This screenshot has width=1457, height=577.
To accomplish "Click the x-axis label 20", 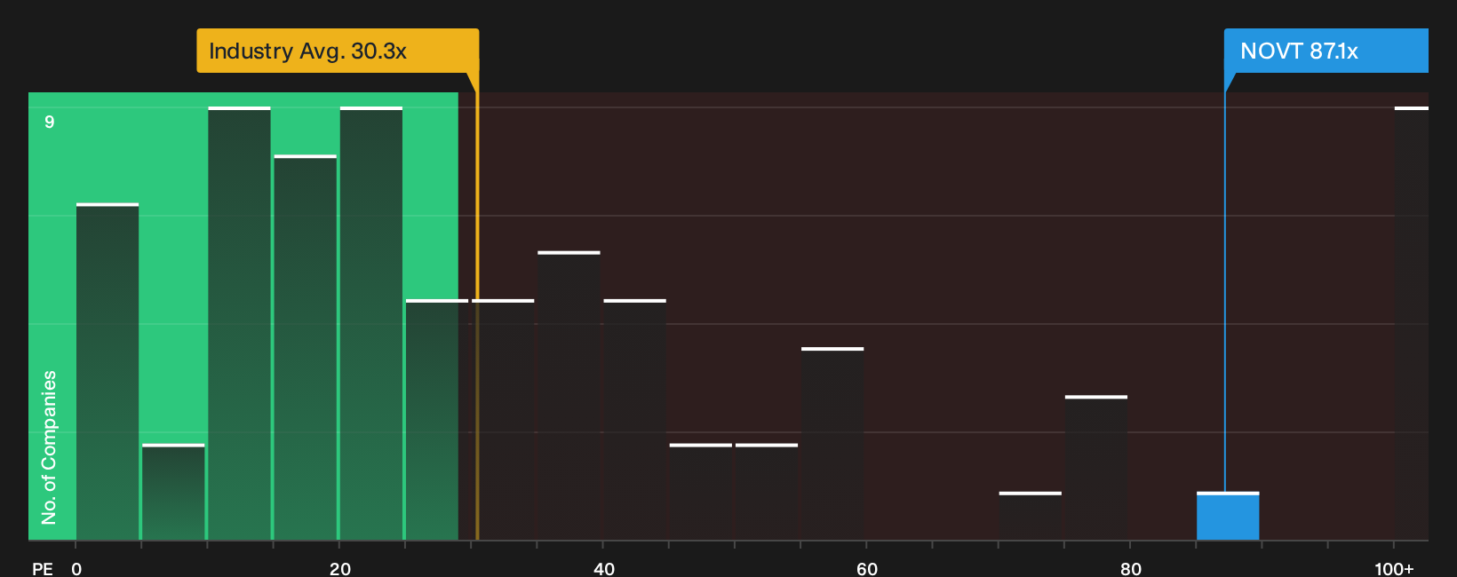I will (x=340, y=568).
